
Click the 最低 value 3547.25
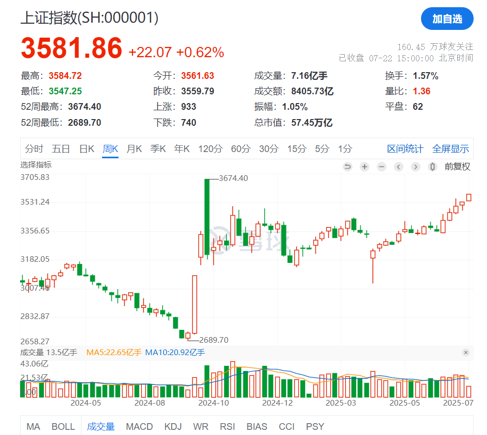(65, 91)
